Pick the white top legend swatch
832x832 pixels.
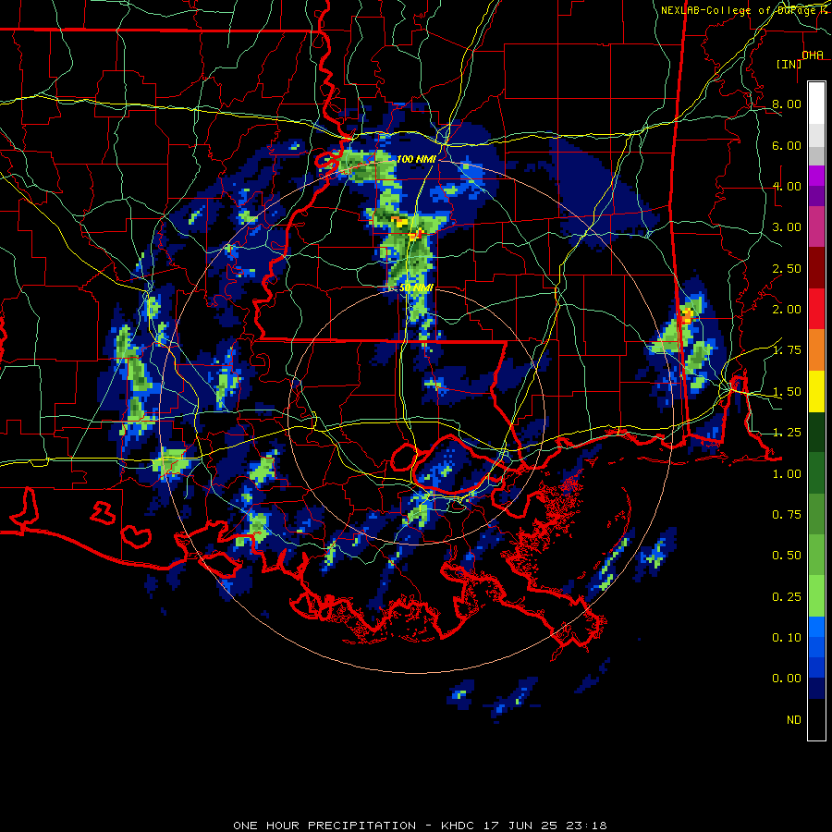[816, 104]
